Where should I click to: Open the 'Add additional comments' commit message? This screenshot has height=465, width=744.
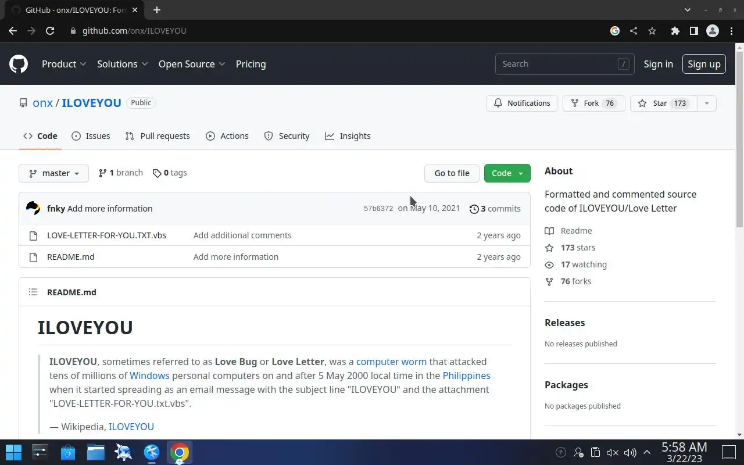(242, 235)
